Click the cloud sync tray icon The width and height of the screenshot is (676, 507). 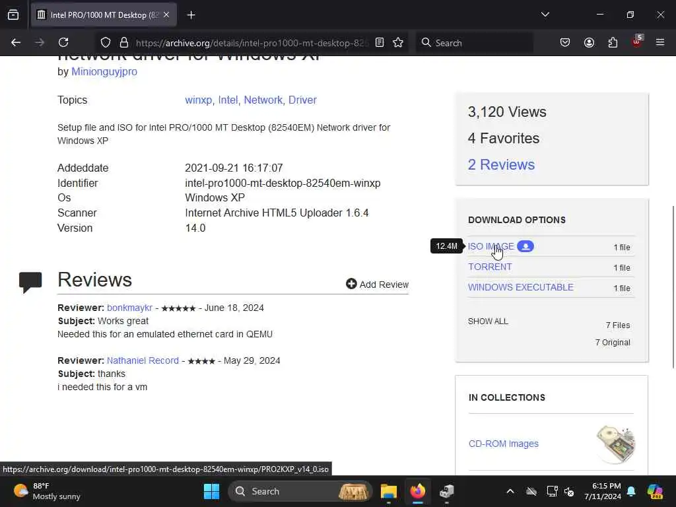coord(531,491)
